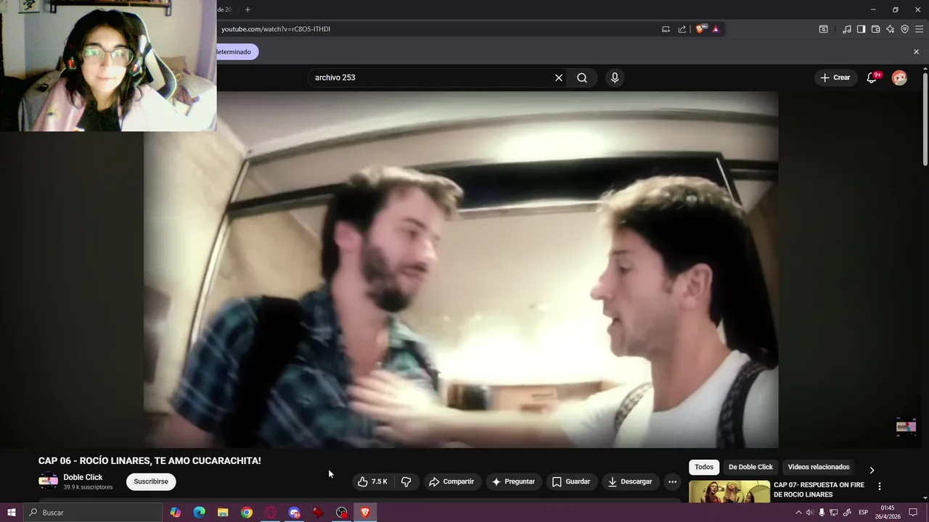Open options menu for CAP 07 video
The width and height of the screenshot is (929, 522).
pyautogui.click(x=880, y=486)
